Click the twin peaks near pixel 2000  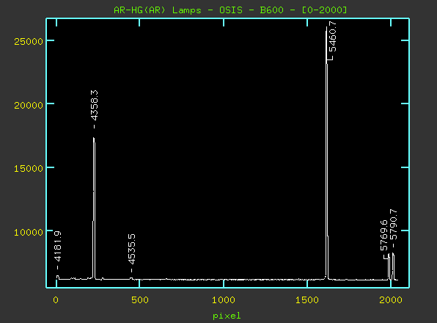pos(391,266)
